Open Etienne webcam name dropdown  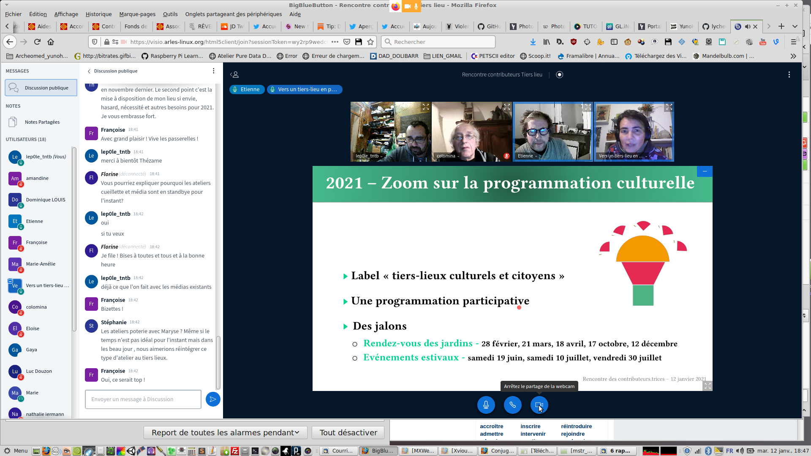point(528,156)
